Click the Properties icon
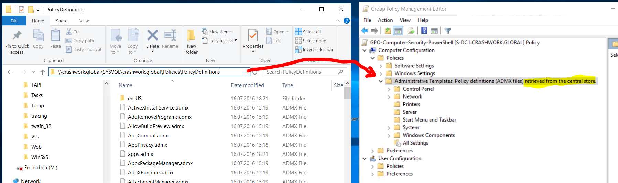Viewport: 618px width, 183px height. (x=253, y=35)
